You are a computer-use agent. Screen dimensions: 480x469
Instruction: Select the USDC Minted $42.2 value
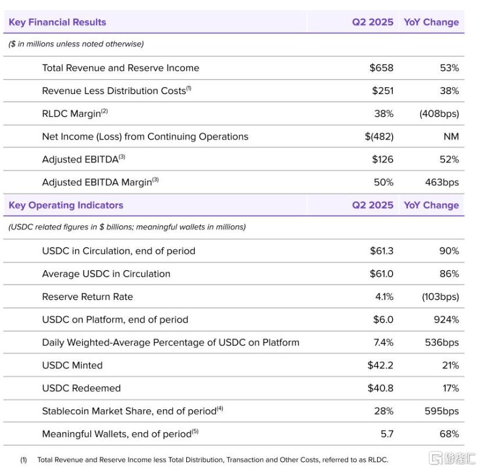[x=380, y=366]
